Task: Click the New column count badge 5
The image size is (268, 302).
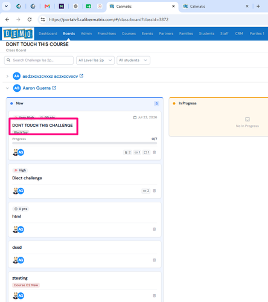Action: coord(156,103)
